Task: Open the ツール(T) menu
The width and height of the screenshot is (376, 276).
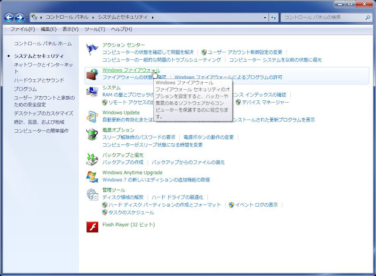Action: click(95, 29)
